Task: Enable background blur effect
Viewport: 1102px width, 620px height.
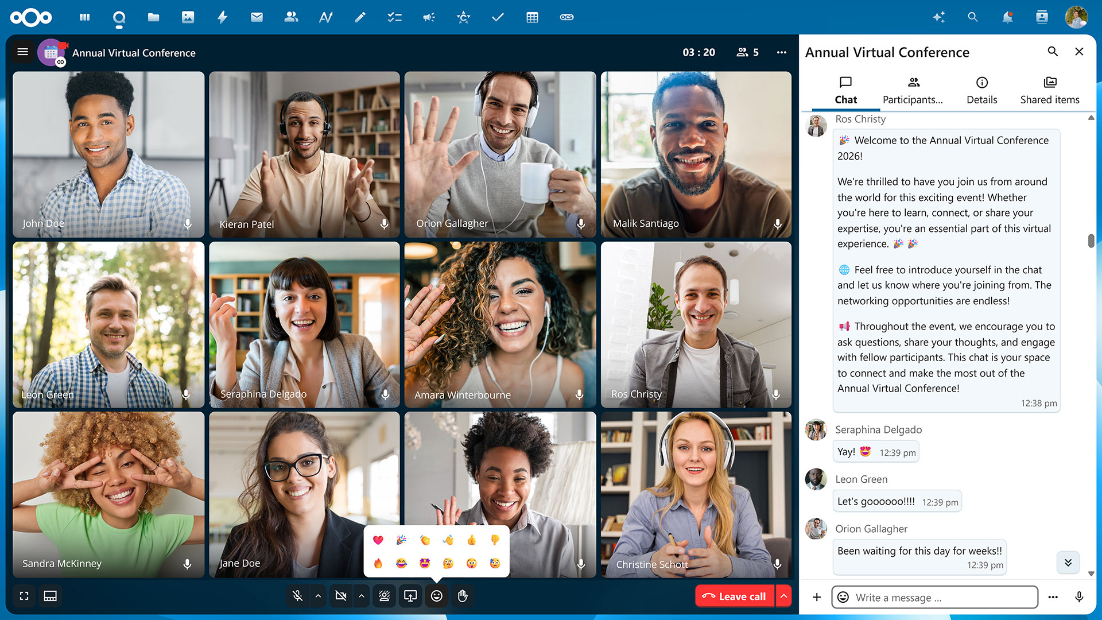Action: [x=384, y=596]
